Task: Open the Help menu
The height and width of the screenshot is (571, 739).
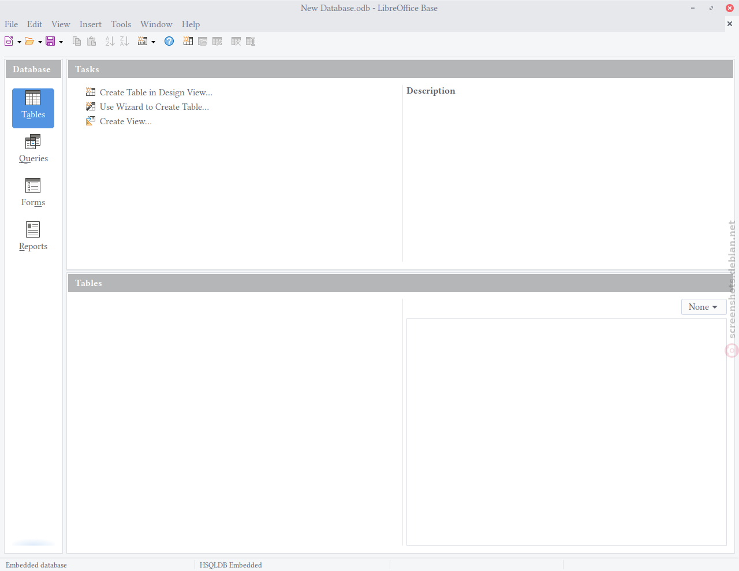Action: click(x=191, y=24)
